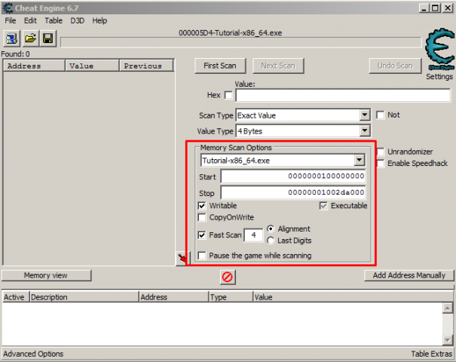Enable the Hex checkbox

pos(229,96)
